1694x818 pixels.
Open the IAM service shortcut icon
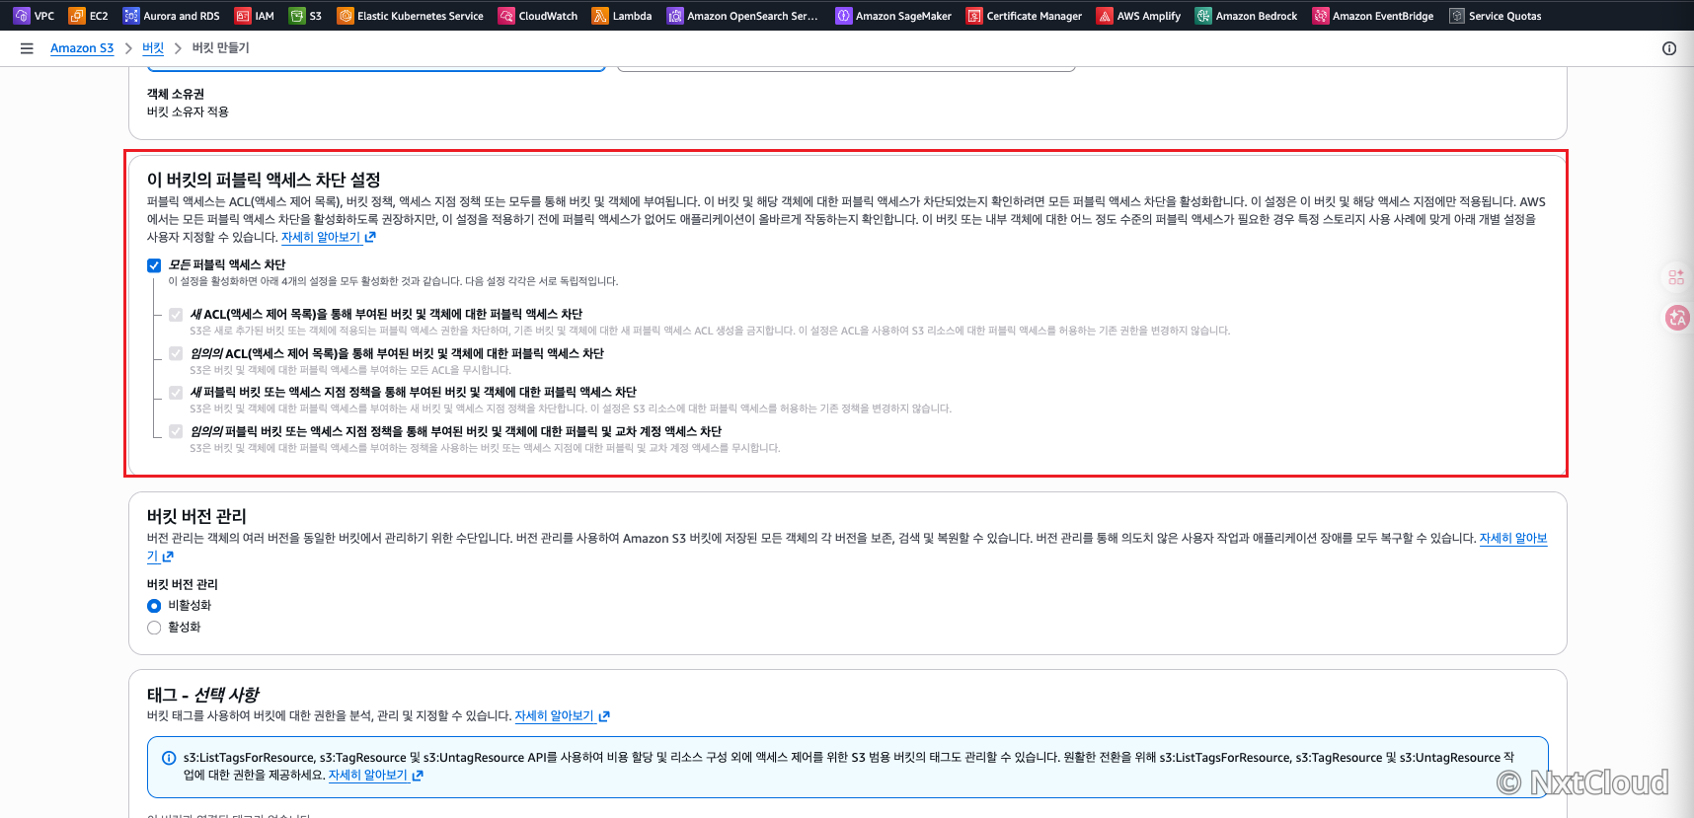pos(243,16)
